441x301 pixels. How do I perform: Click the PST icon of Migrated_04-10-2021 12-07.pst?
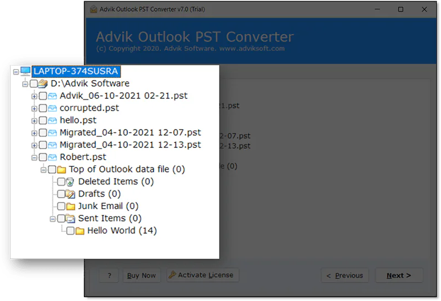click(x=52, y=133)
